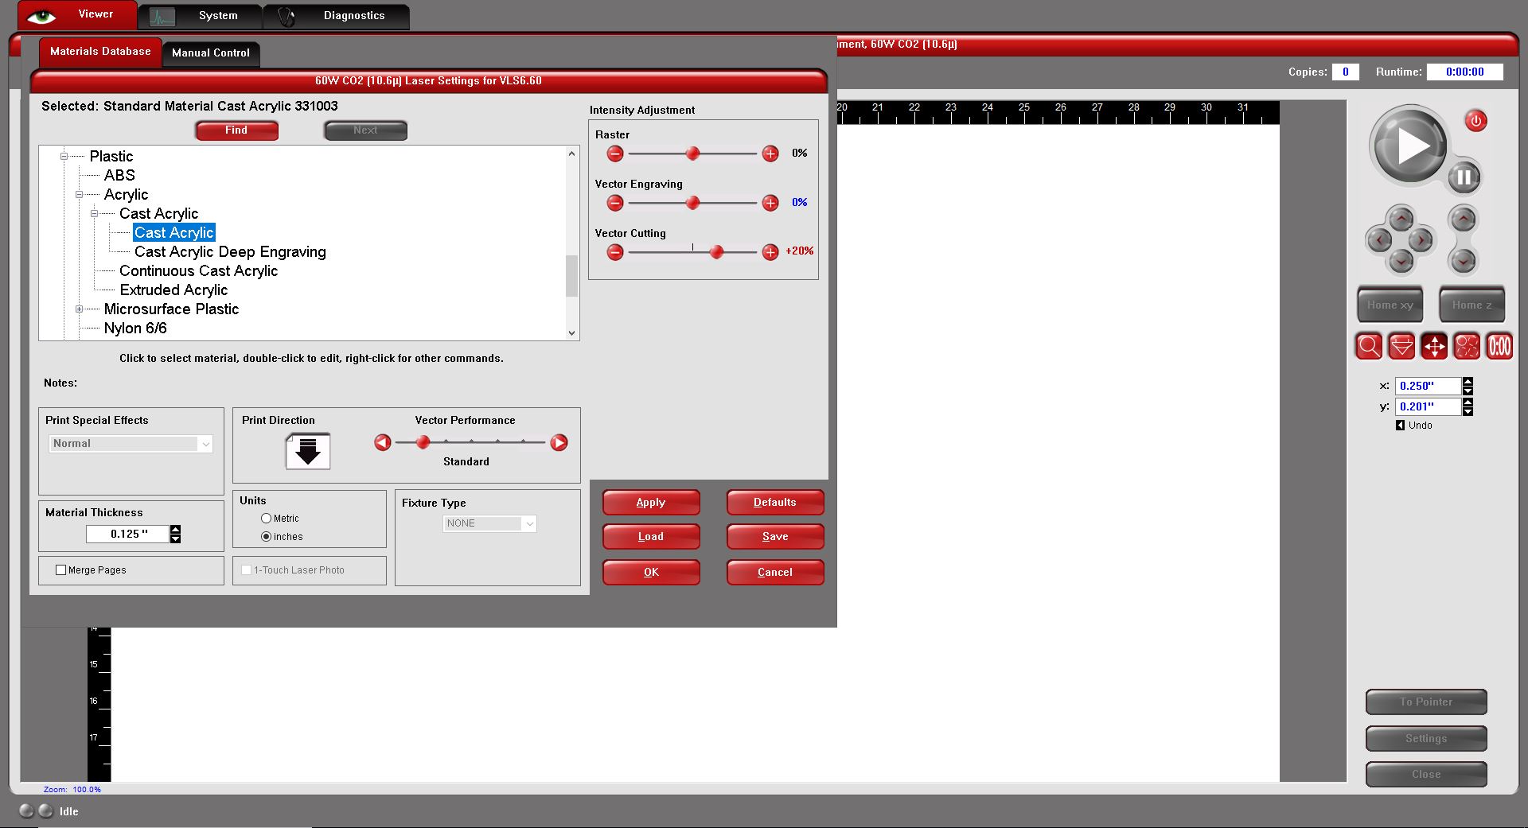The image size is (1528, 828).
Task: Increase Material Thickness with up arrow
Action: point(175,530)
